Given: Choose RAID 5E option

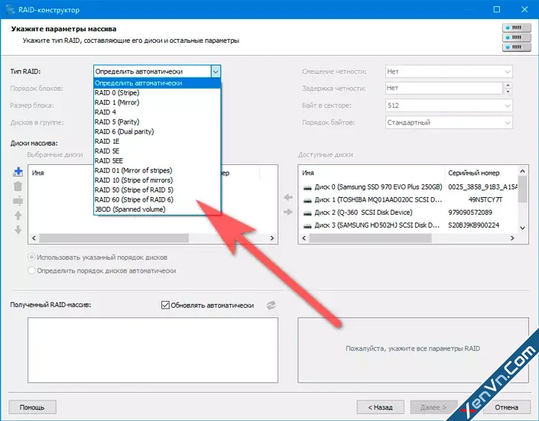Looking at the screenshot, I should (x=157, y=151).
